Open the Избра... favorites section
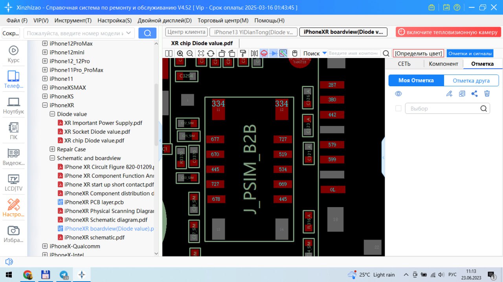The image size is (503, 282). [13, 234]
